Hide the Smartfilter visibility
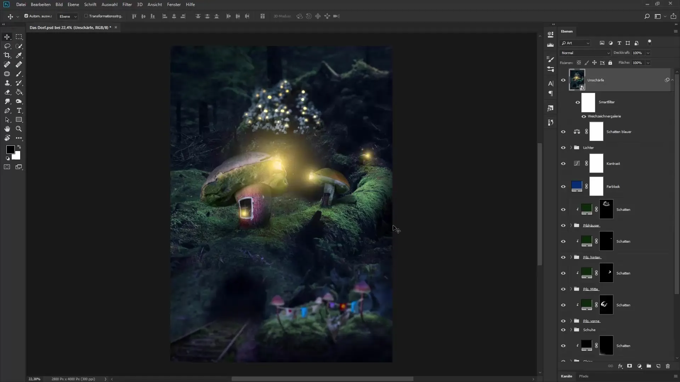 [578, 102]
